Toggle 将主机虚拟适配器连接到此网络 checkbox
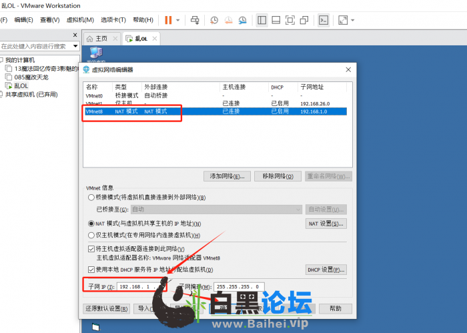This screenshot has width=467, height=333. pyautogui.click(x=91, y=249)
